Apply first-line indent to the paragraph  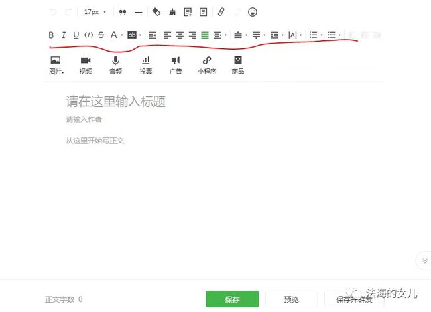click(x=153, y=35)
